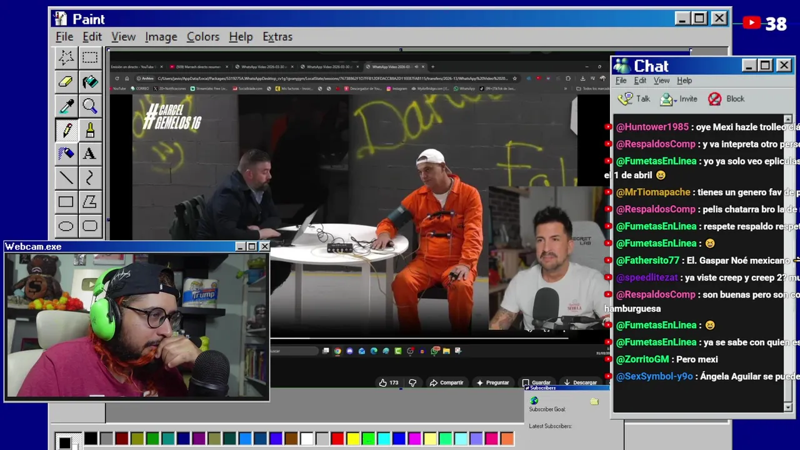The width and height of the screenshot is (800, 450).
Task: Click the globe icon in Subscribers window
Action: 534,401
